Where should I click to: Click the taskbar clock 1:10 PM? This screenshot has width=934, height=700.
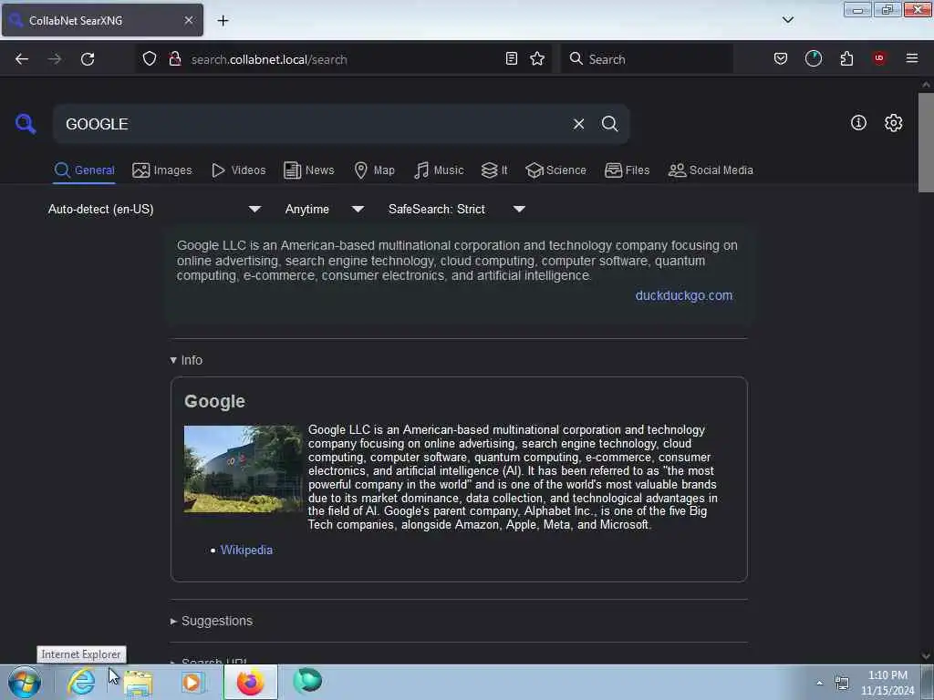click(887, 683)
